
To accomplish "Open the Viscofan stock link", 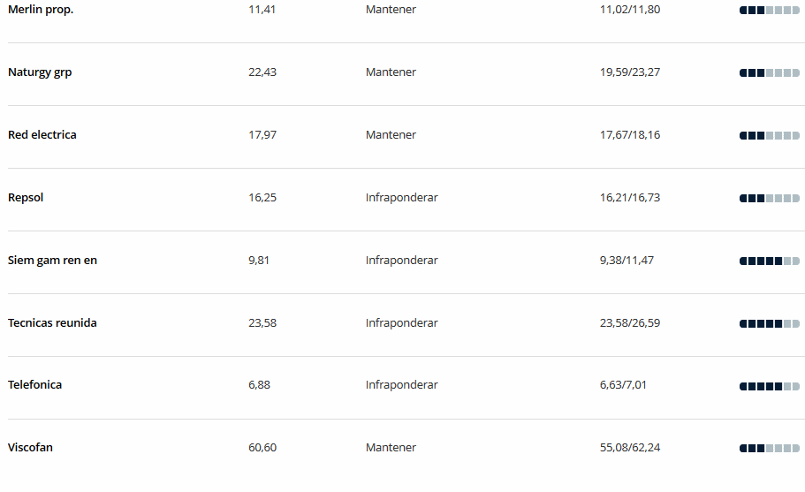I will pyautogui.click(x=30, y=447).
